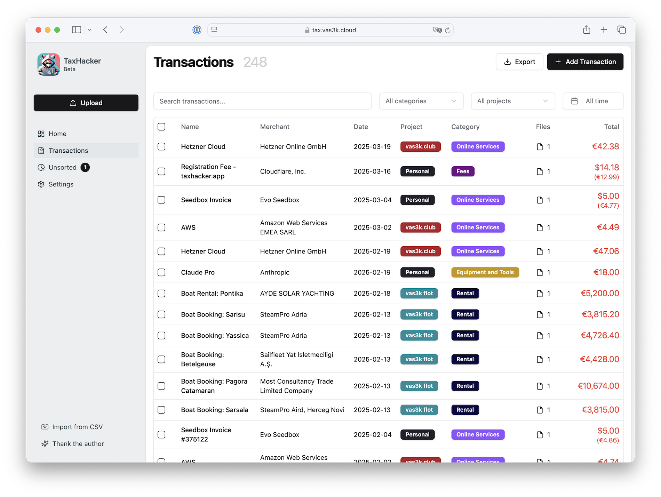Open file icon for Hetzner Cloud 2025-03-19

(x=540, y=147)
